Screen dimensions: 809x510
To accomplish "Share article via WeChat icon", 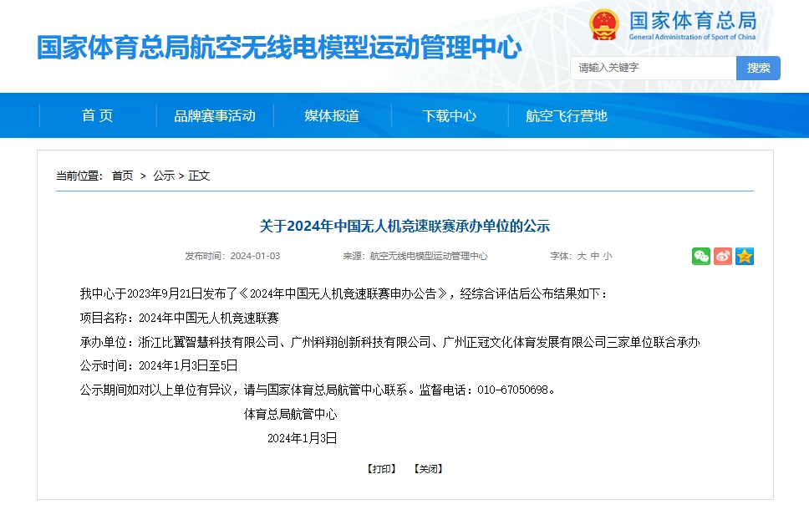I will click(x=700, y=257).
